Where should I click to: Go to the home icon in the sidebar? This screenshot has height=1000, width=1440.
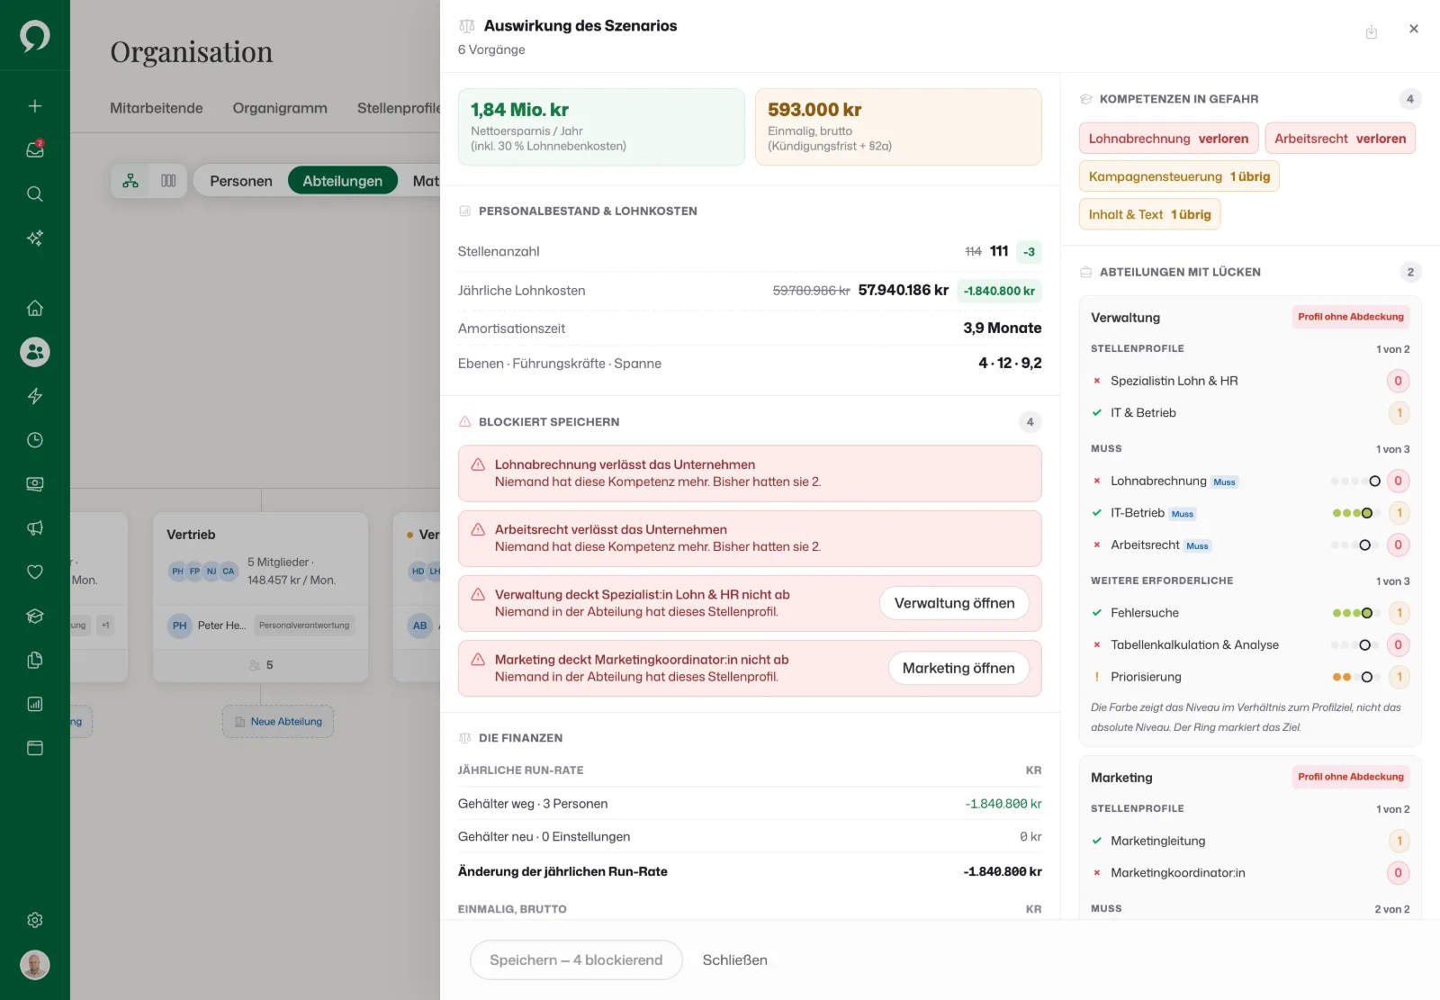coord(35,308)
